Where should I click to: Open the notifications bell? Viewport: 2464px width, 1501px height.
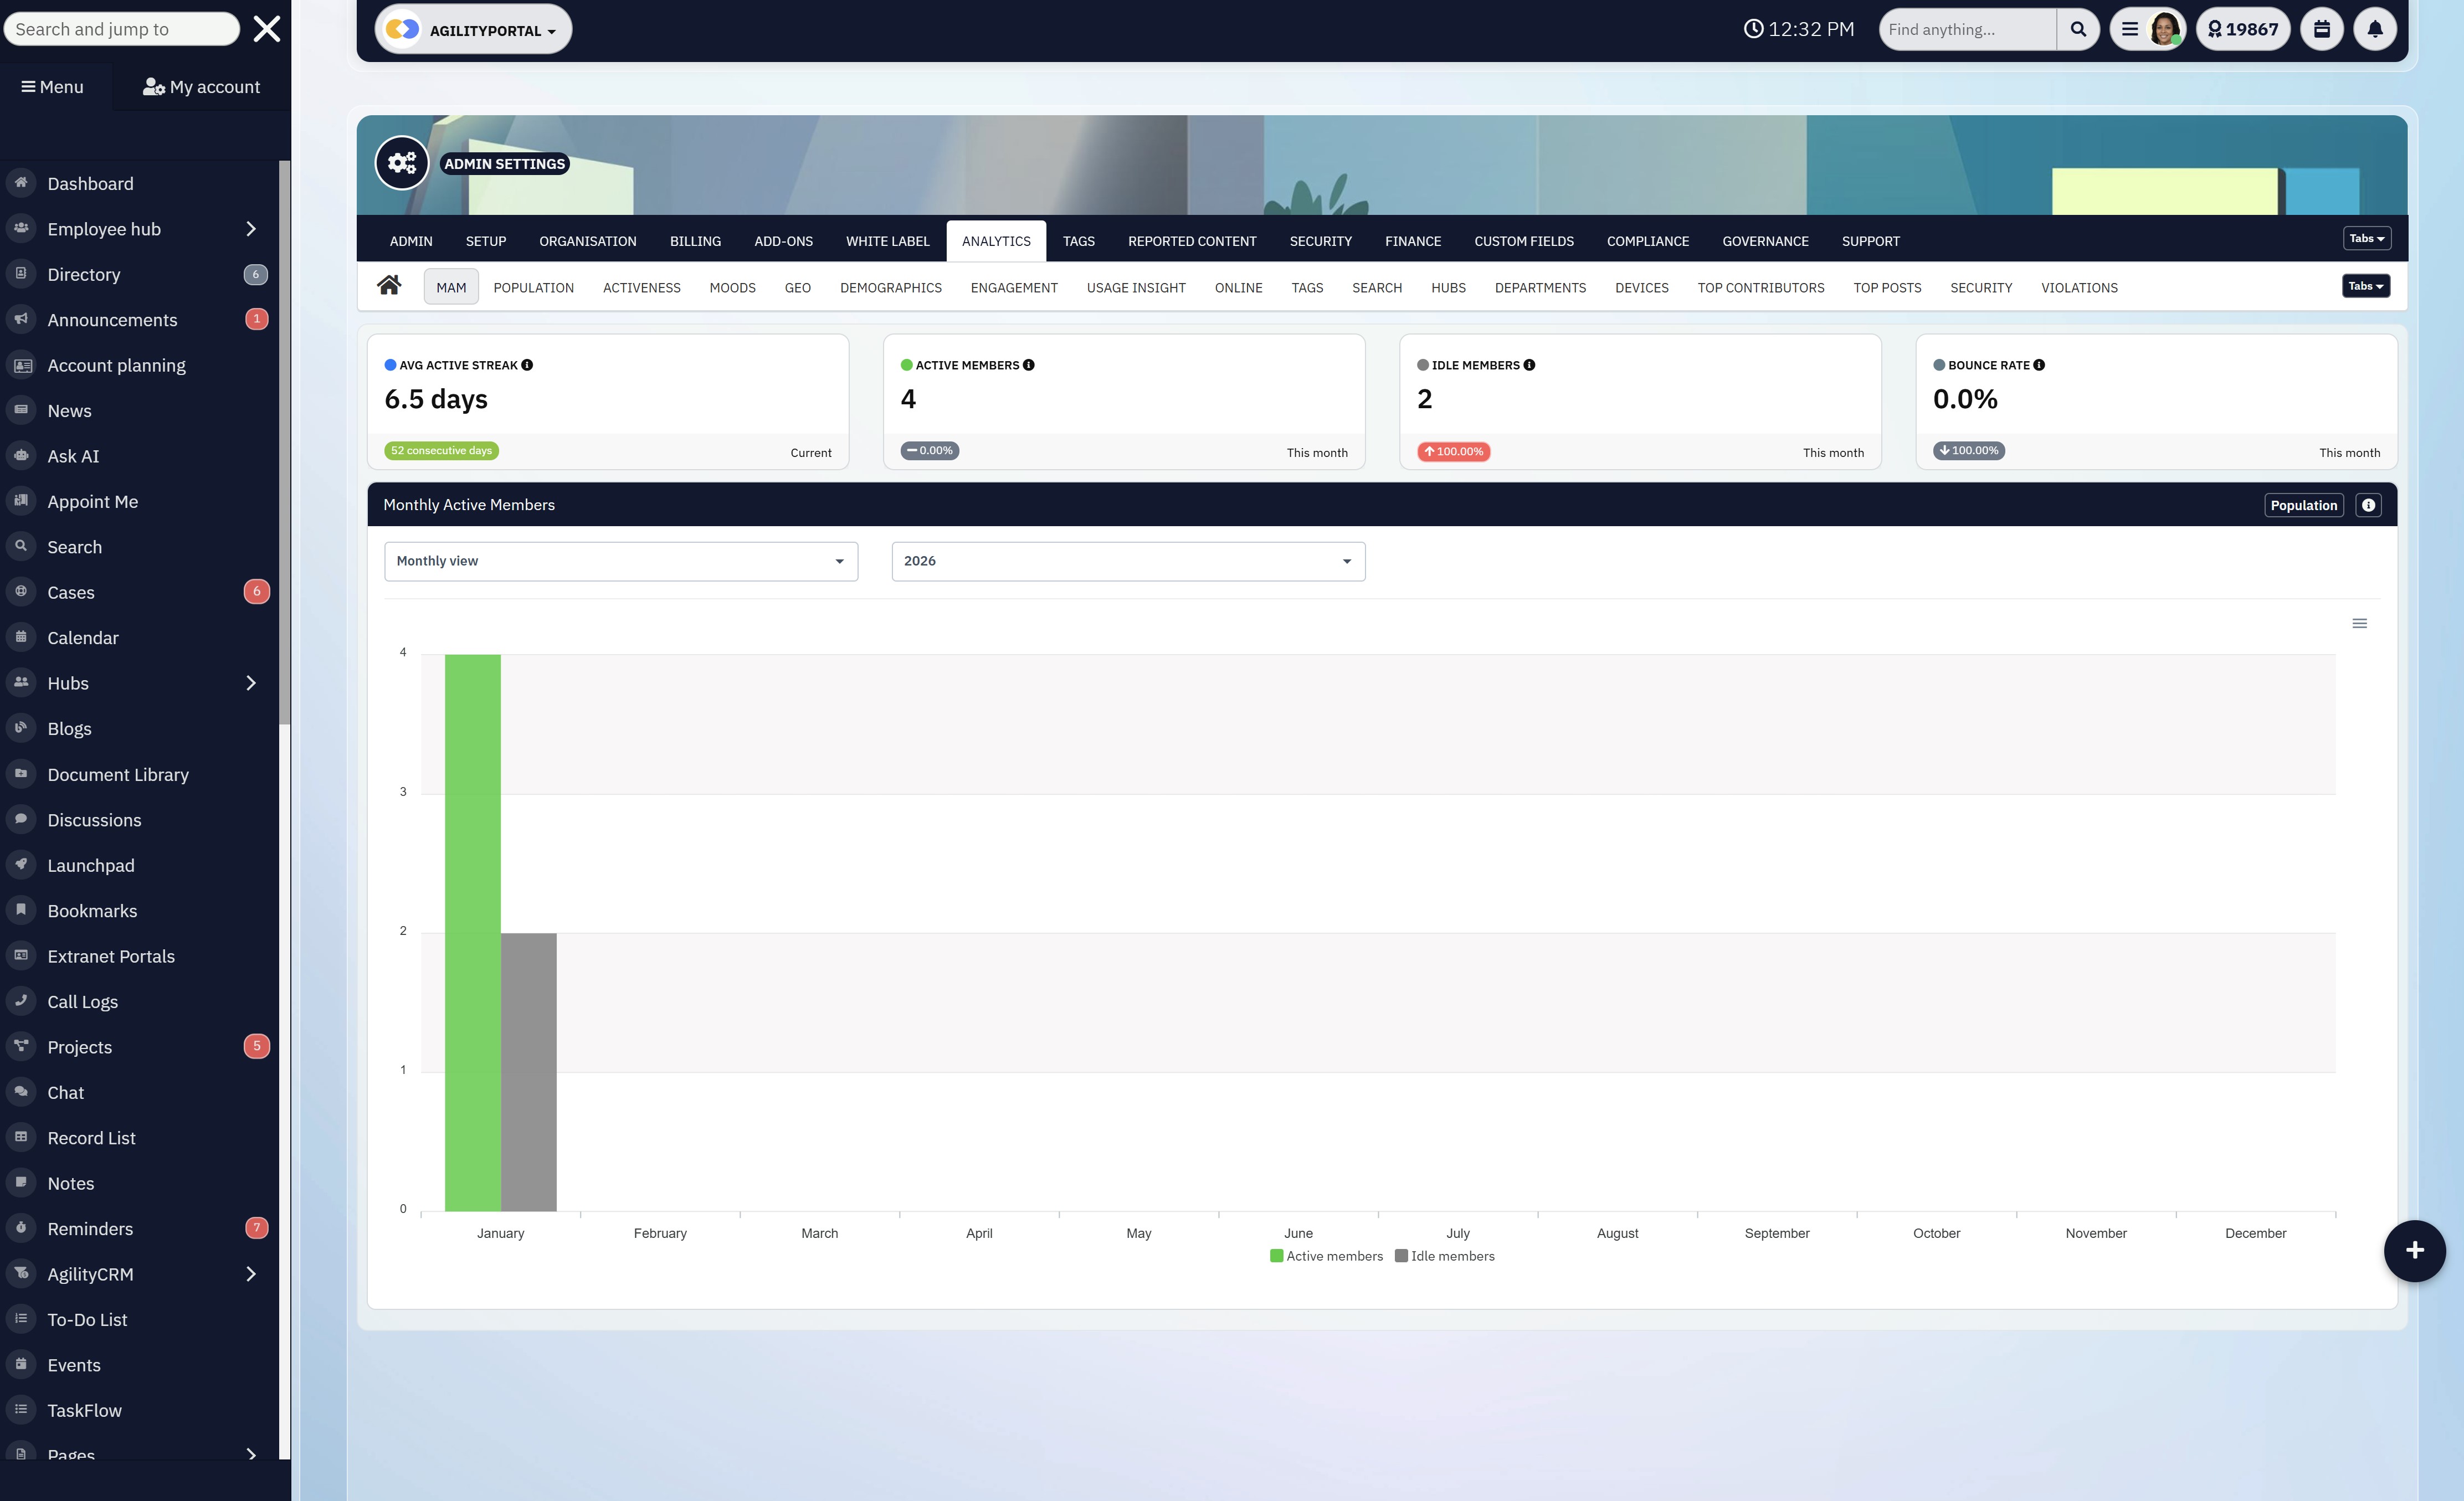tap(2374, 29)
